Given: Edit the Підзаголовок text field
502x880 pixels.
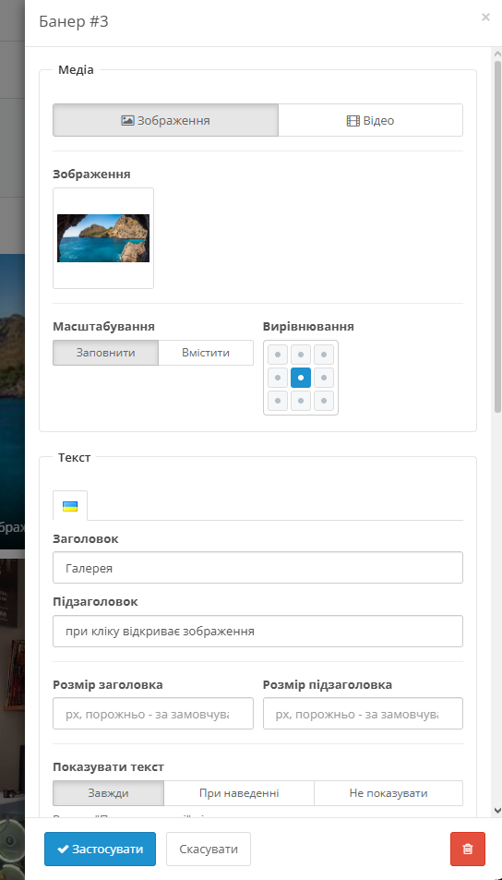Looking at the screenshot, I should (258, 632).
